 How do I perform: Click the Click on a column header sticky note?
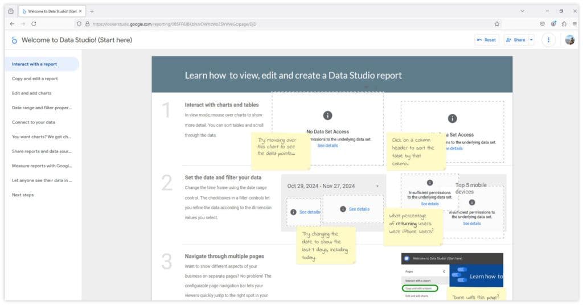pyautogui.click(x=416, y=151)
